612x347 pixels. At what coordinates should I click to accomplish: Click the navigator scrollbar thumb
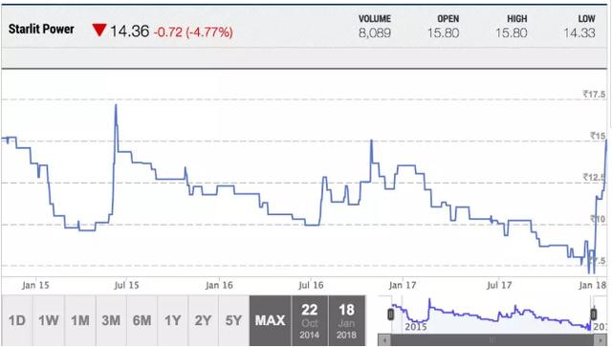(x=492, y=340)
